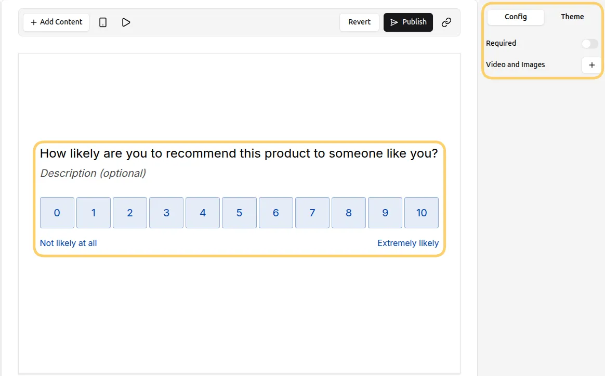Click the Not likely at all label

(68, 243)
